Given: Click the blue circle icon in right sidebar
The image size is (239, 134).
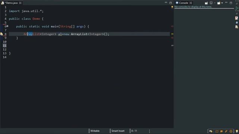Looking at the screenshot, I should point(237,22).
